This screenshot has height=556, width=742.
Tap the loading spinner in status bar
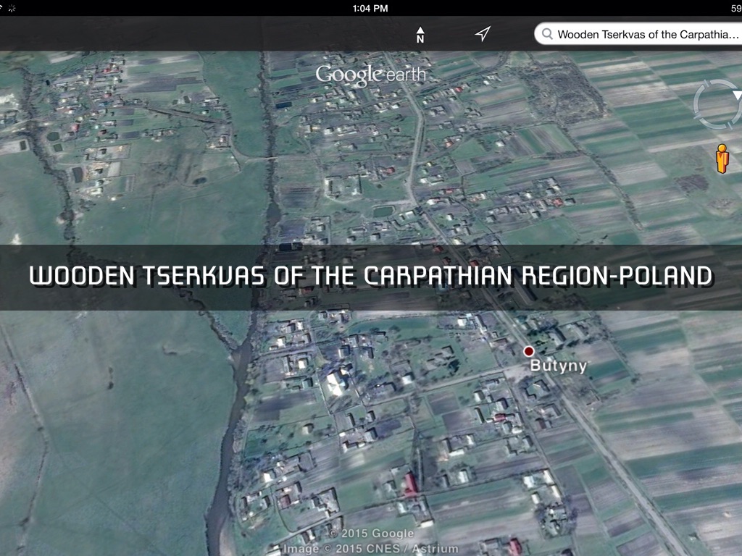(12, 8)
